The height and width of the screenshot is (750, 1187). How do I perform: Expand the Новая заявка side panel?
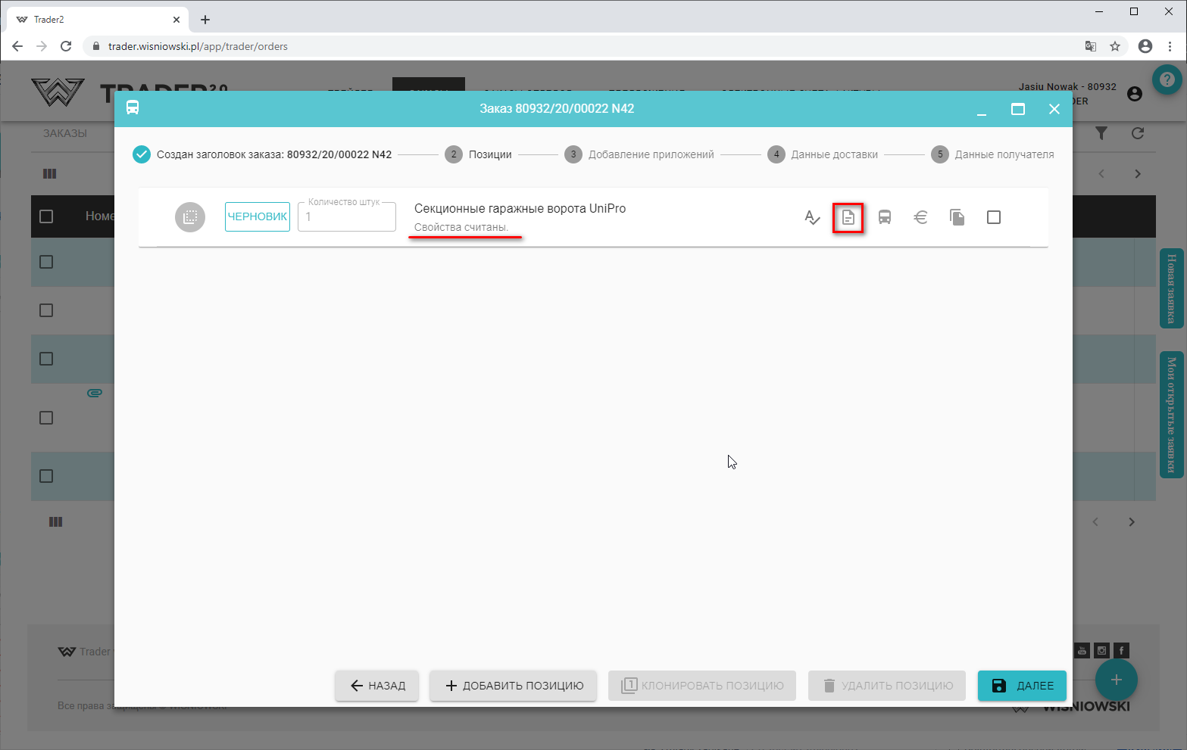pos(1171,288)
